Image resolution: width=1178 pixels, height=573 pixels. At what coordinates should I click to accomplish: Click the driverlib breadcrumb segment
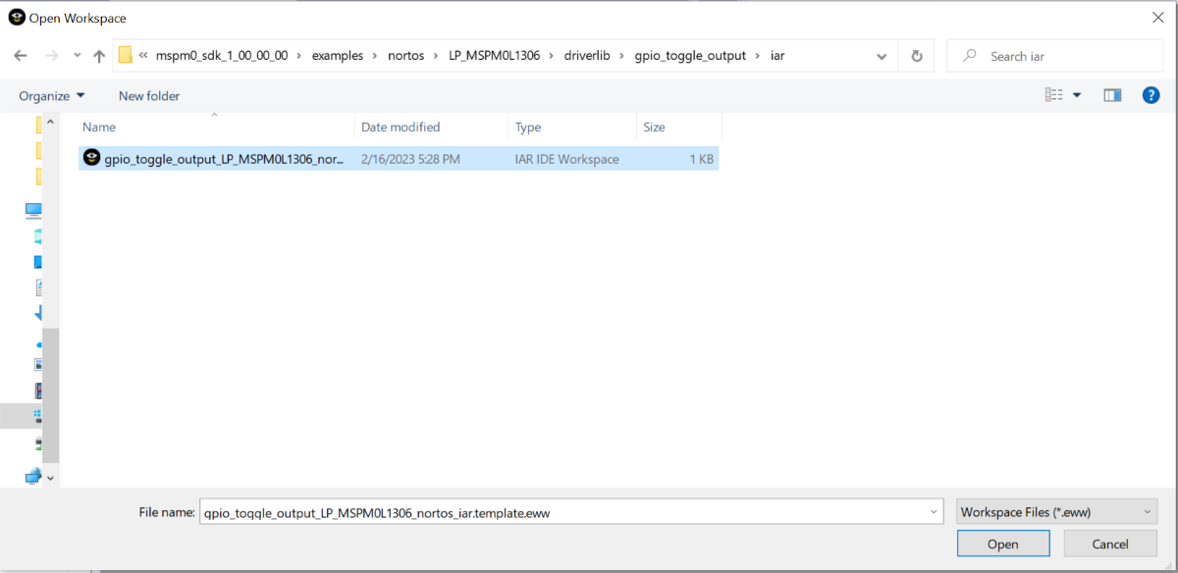pos(586,56)
